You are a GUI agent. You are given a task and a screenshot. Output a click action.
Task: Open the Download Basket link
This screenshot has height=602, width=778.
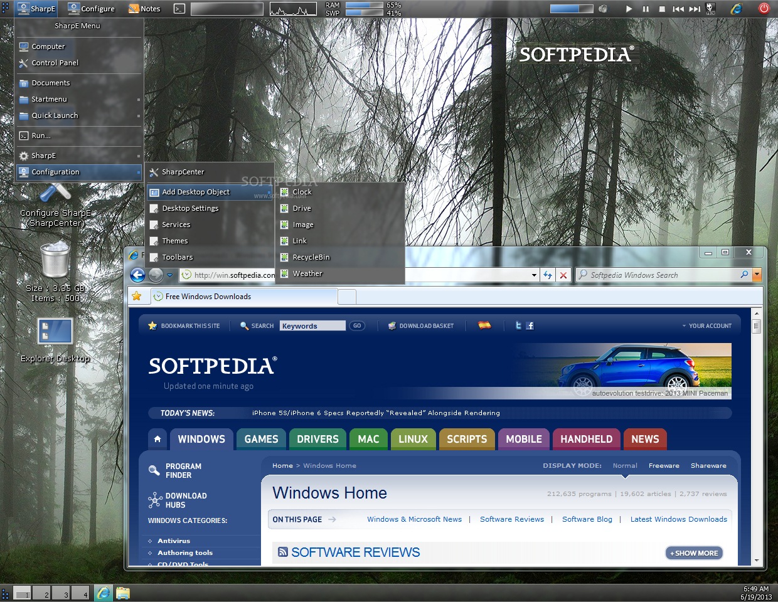pyautogui.click(x=421, y=326)
